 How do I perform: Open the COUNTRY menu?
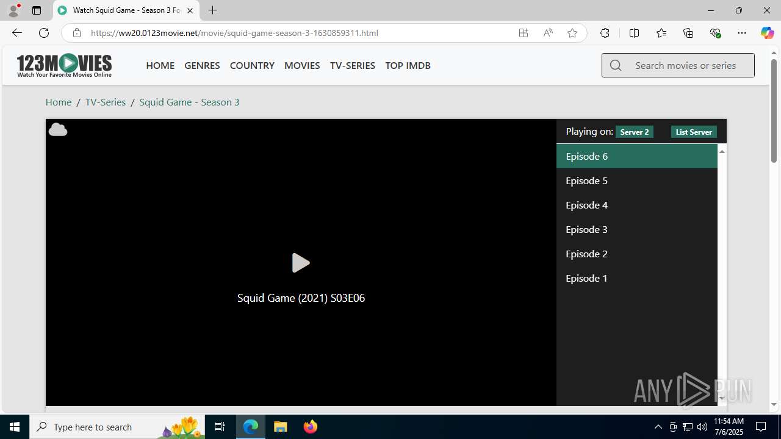coord(252,65)
